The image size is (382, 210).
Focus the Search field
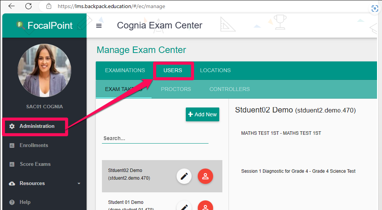point(155,138)
